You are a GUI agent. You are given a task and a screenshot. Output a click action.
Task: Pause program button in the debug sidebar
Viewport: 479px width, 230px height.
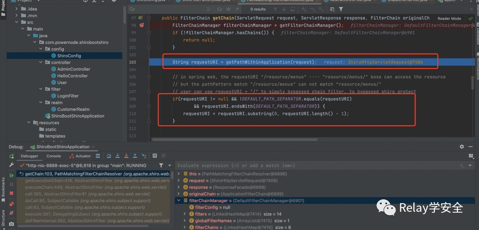click(12, 184)
